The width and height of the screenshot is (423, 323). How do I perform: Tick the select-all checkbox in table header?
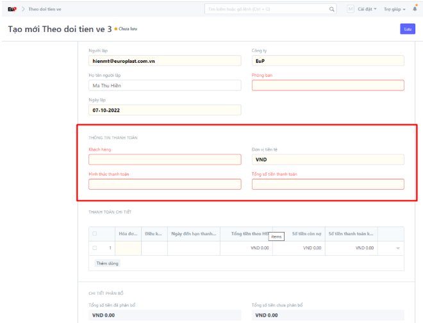tap(95, 234)
